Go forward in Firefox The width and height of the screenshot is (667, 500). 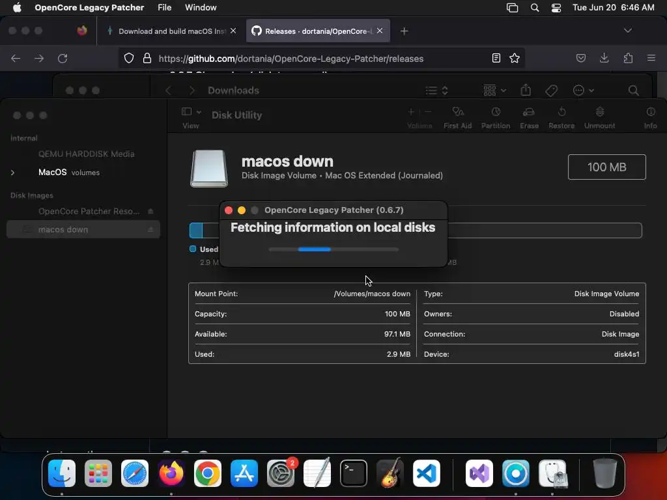tap(39, 59)
